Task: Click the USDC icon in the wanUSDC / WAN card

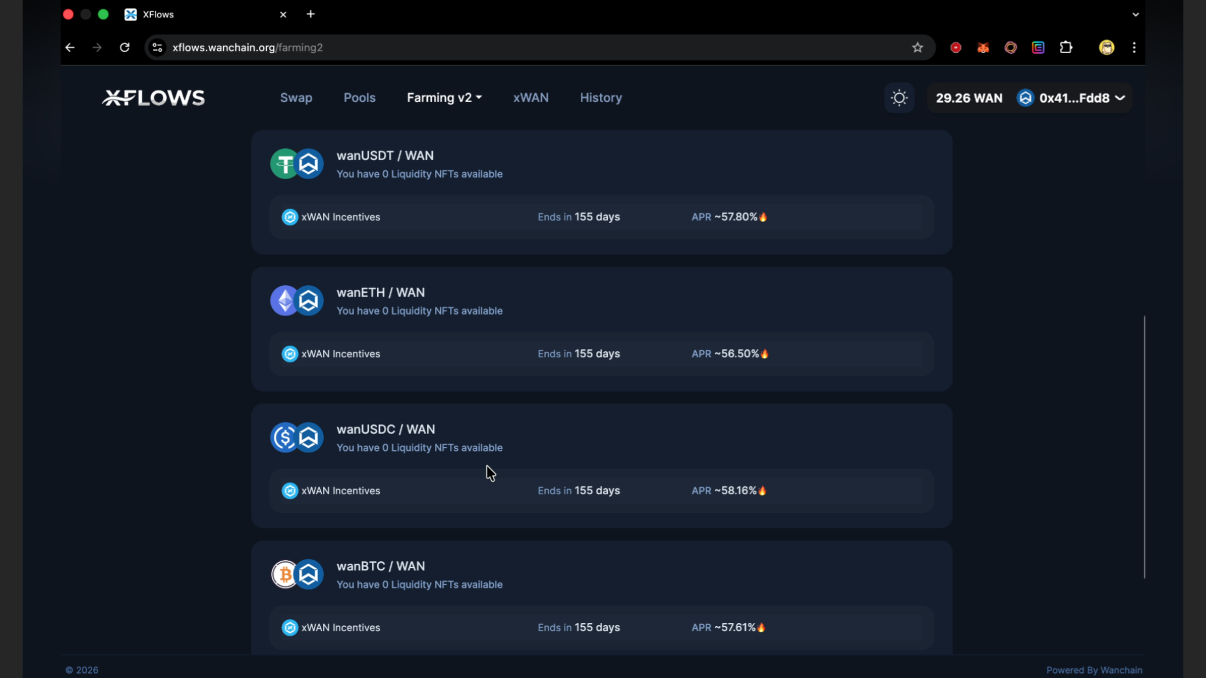Action: coord(284,437)
